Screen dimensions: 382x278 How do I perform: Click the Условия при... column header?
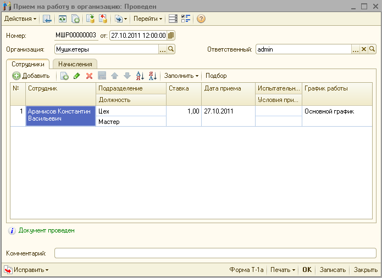279,100
